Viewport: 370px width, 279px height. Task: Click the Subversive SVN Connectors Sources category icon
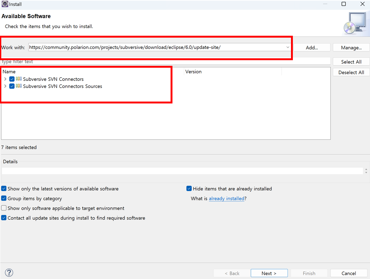tap(19, 86)
